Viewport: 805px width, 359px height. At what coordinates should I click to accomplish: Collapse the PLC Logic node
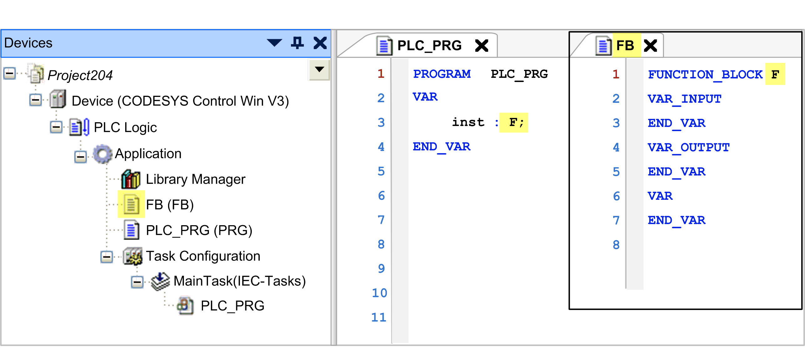56,127
